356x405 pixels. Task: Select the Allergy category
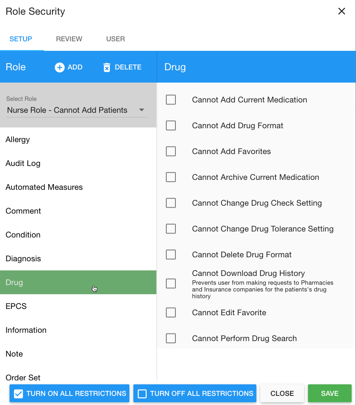(17, 139)
